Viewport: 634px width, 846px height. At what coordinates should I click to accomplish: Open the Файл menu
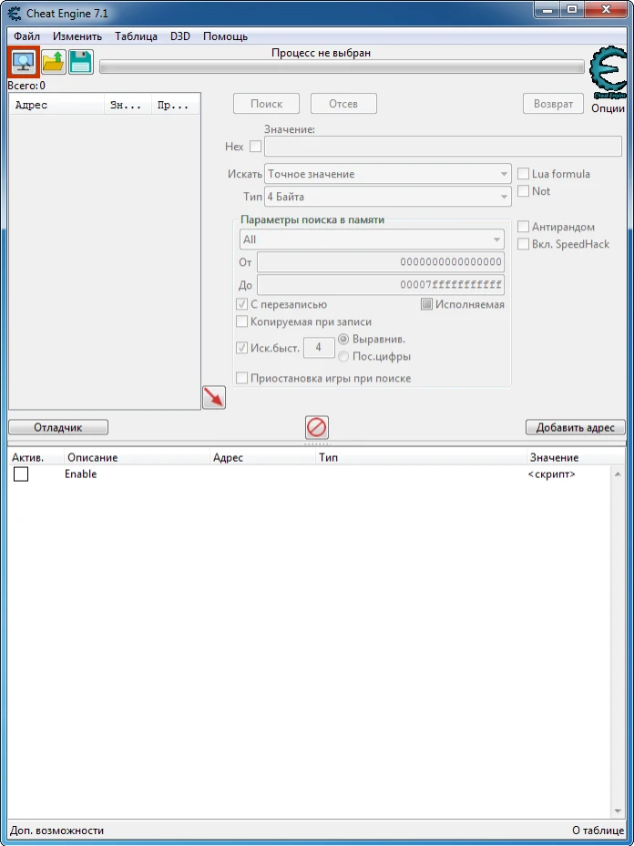point(27,36)
